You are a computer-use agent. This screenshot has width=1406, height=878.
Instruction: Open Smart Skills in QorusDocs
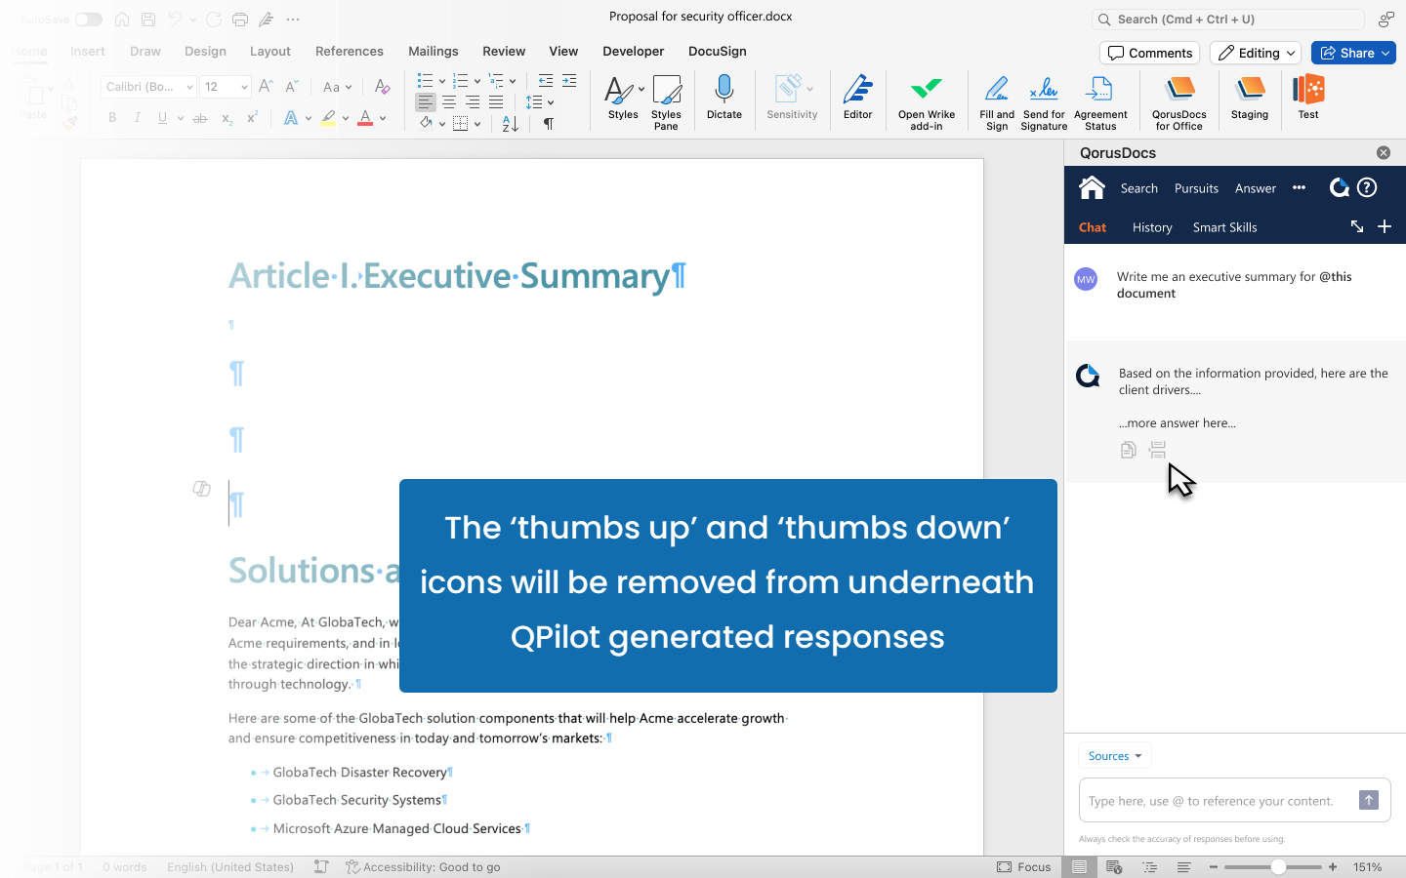[1224, 227]
